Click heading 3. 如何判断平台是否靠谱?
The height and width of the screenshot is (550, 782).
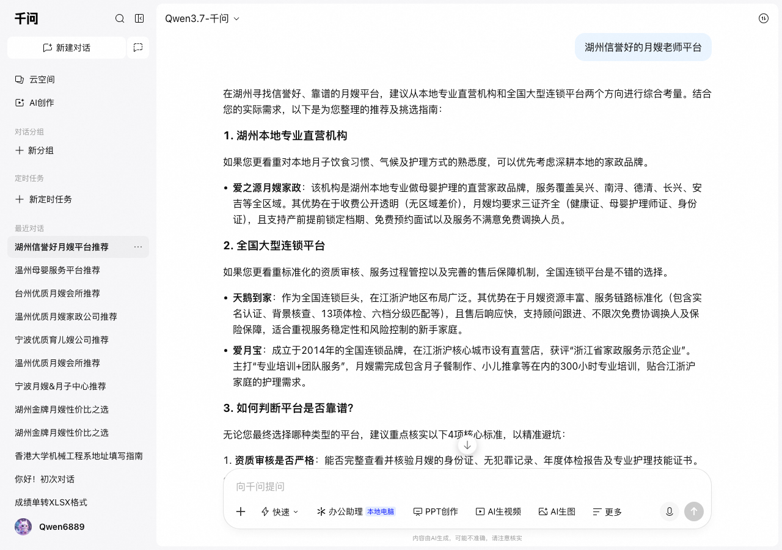click(x=288, y=408)
